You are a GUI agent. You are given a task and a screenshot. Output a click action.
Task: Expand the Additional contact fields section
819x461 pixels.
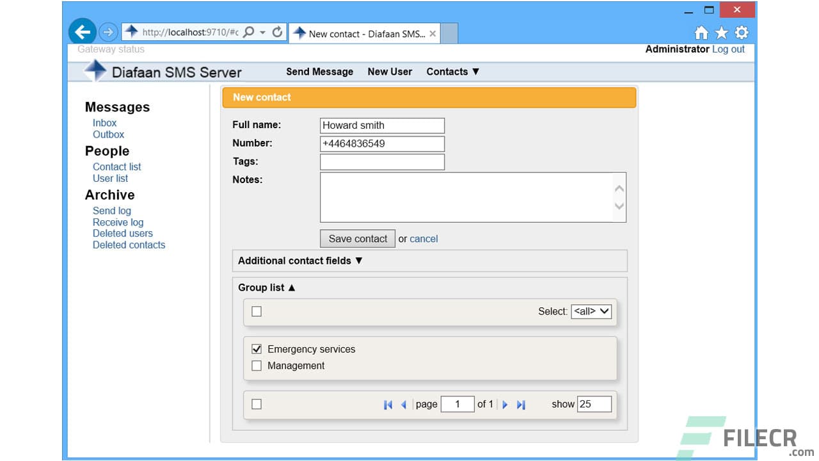click(299, 261)
